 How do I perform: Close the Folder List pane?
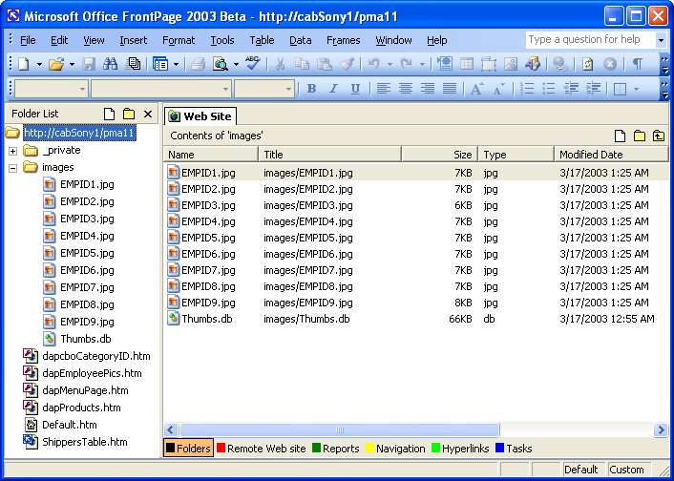[x=148, y=114]
